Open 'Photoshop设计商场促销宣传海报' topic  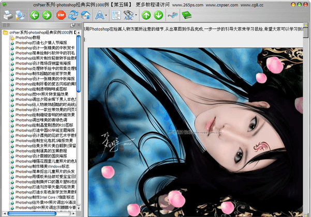point(43,64)
